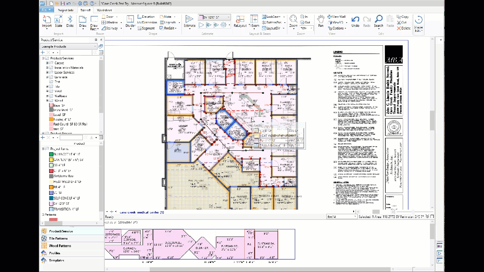Image resolution: width=484 pixels, height=272 pixels.
Task: Click the Help question mark icon
Action: [92, 3]
